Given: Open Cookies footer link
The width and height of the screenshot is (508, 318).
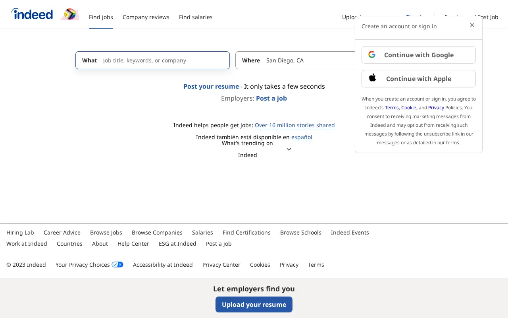Looking at the screenshot, I should tap(260, 265).
